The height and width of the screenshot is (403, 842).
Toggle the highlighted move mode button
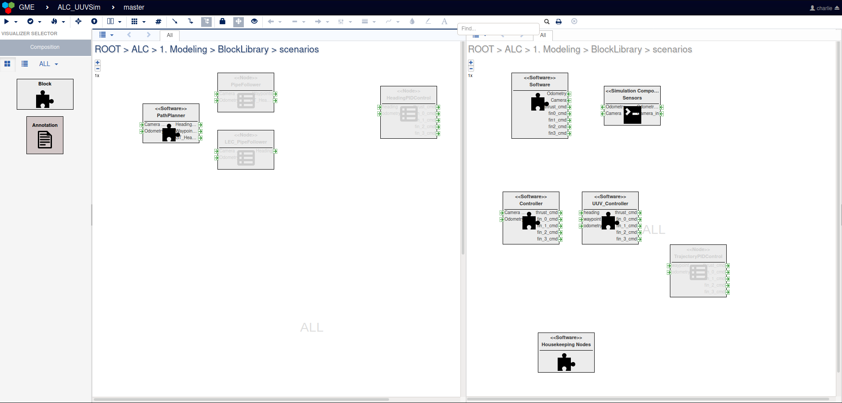tap(239, 22)
